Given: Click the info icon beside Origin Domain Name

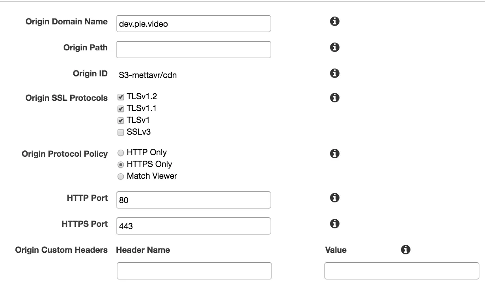Looking at the screenshot, I should [334, 22].
